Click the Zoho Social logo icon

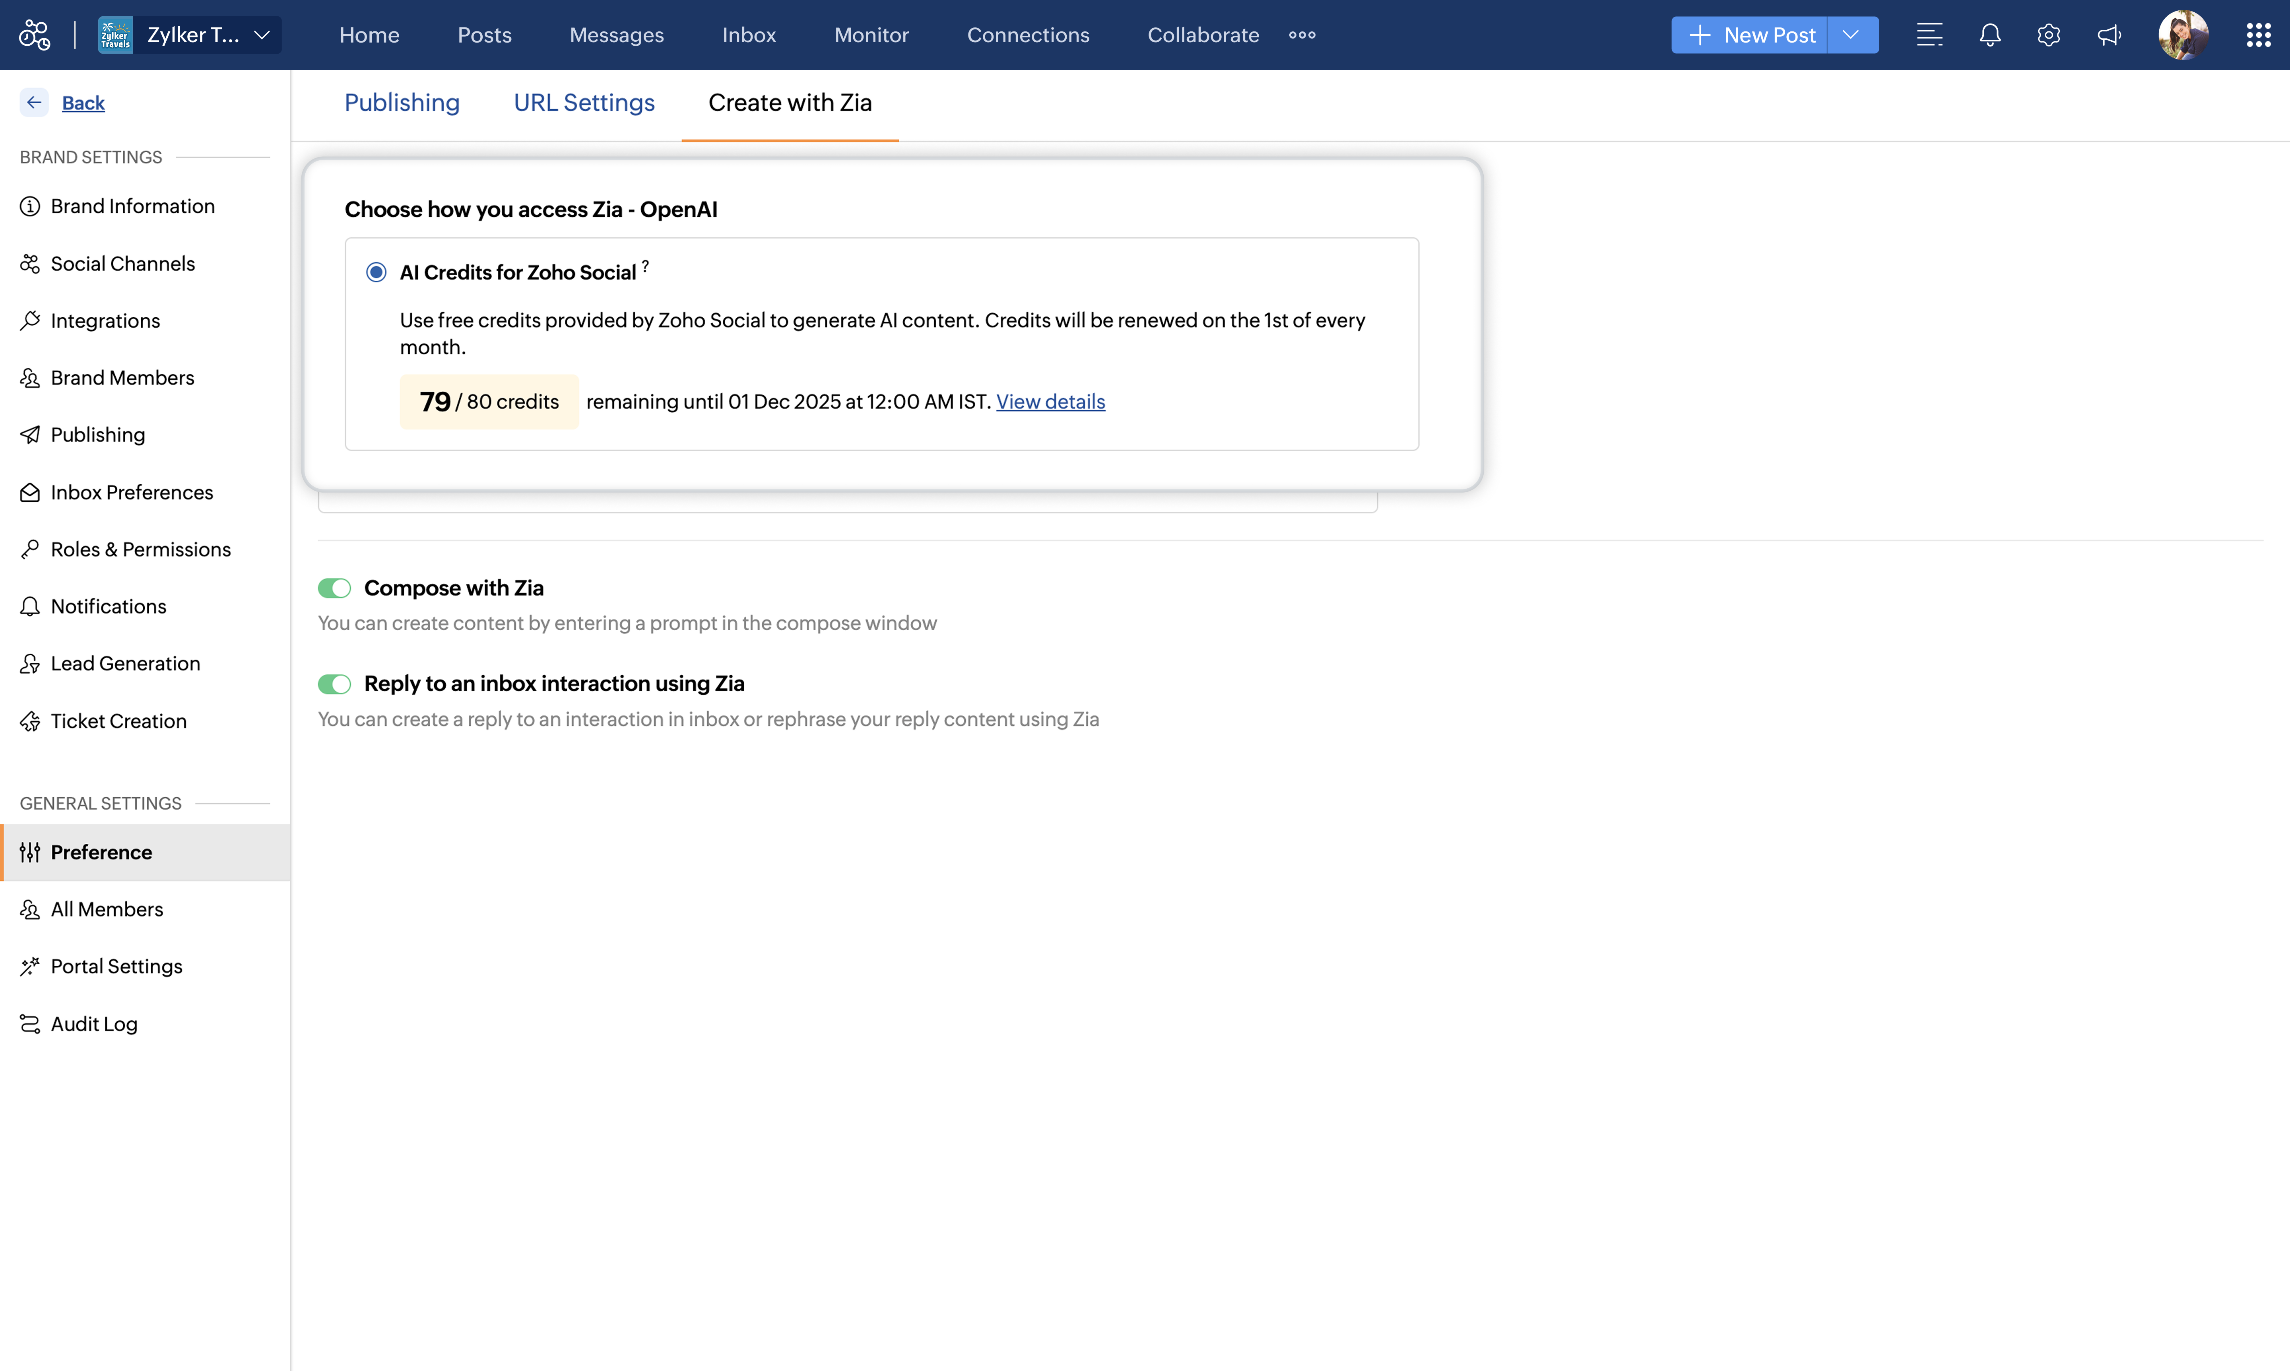pos(34,35)
